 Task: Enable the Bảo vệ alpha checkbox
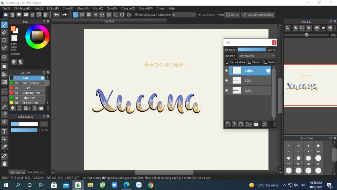click(227, 62)
